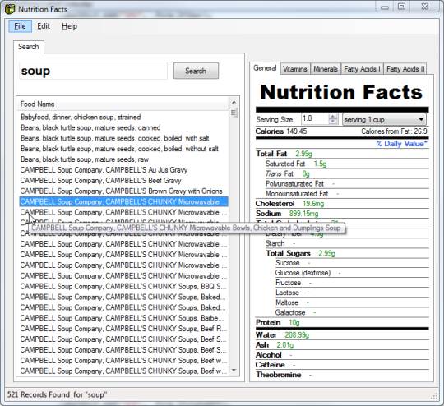The height and width of the screenshot is (406, 444).
Task: Select CAMPBELL'S CHUNKY Soups, Beef R... row
Action: (x=123, y=329)
